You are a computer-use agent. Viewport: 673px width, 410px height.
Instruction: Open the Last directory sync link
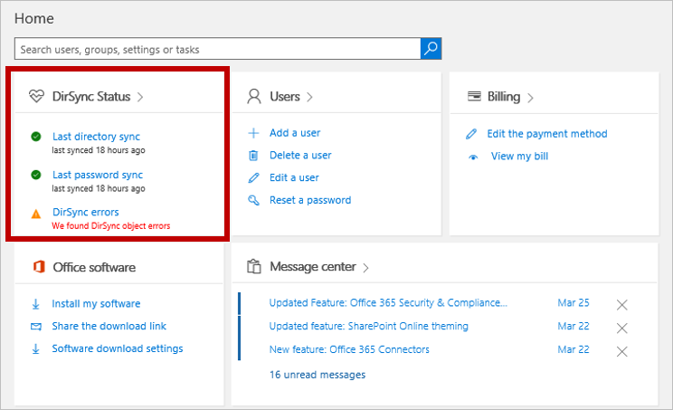pyautogui.click(x=96, y=137)
